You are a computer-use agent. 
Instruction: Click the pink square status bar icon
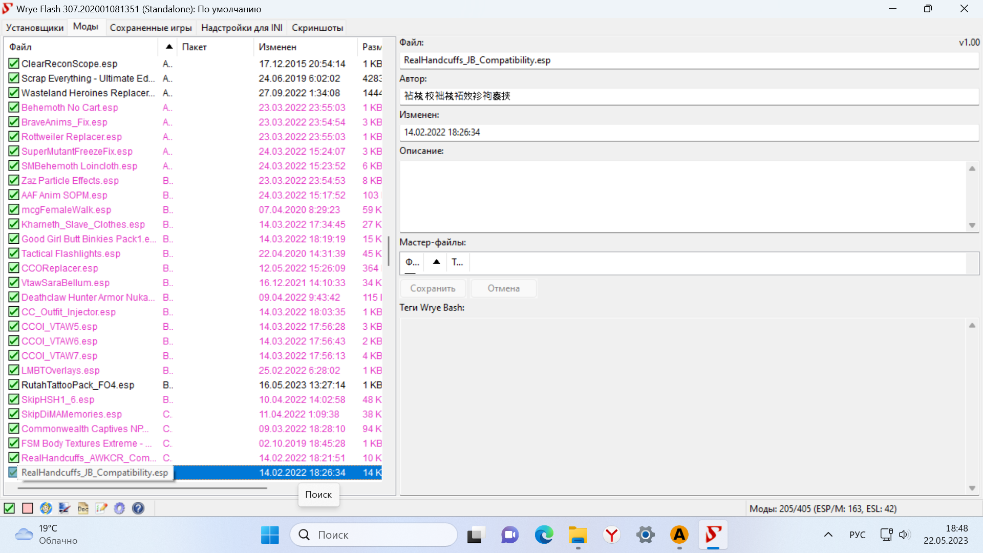(28, 508)
